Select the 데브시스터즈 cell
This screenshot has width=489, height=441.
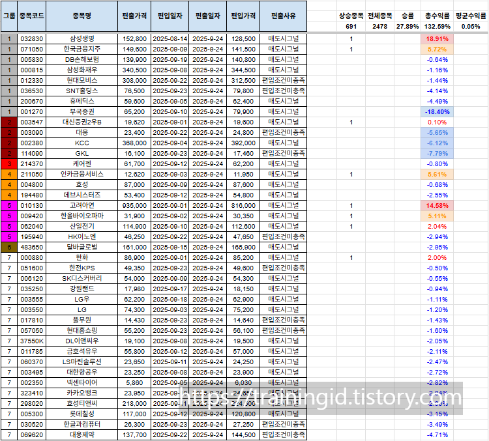(x=82, y=195)
